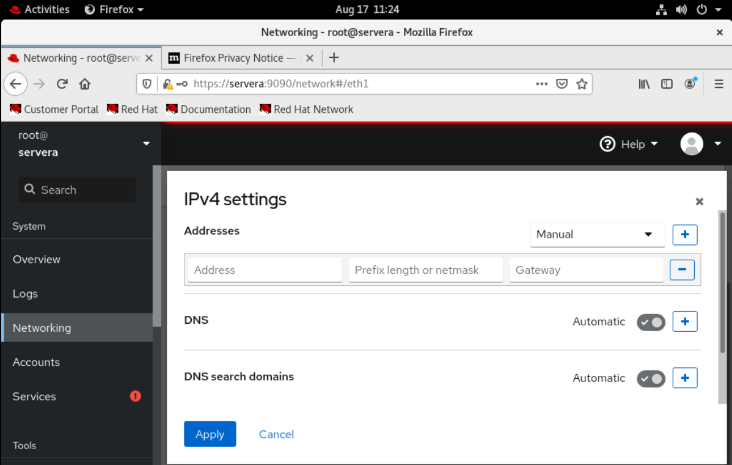Click the Firefox account icon

tap(690, 84)
